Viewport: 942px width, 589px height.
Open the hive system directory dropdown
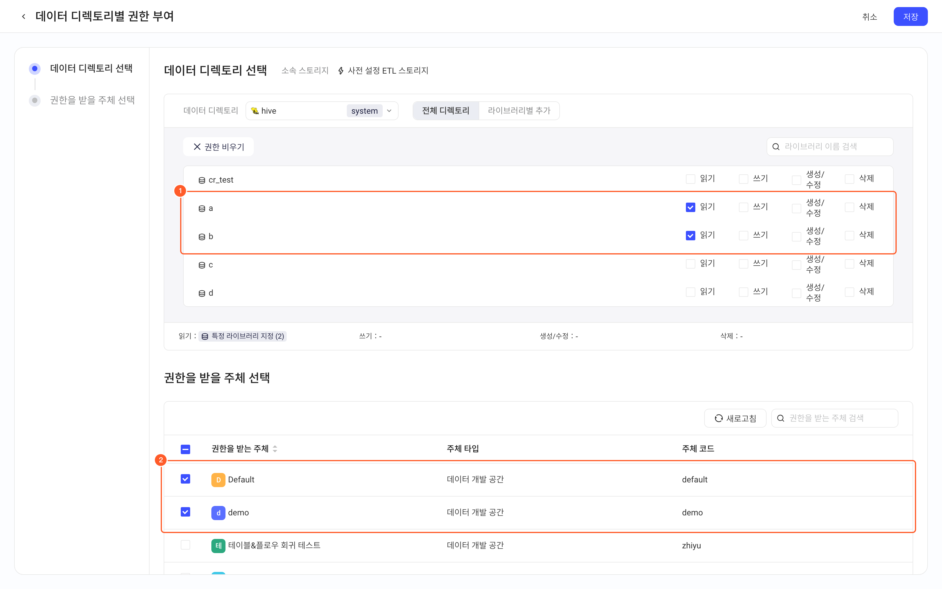click(x=321, y=111)
